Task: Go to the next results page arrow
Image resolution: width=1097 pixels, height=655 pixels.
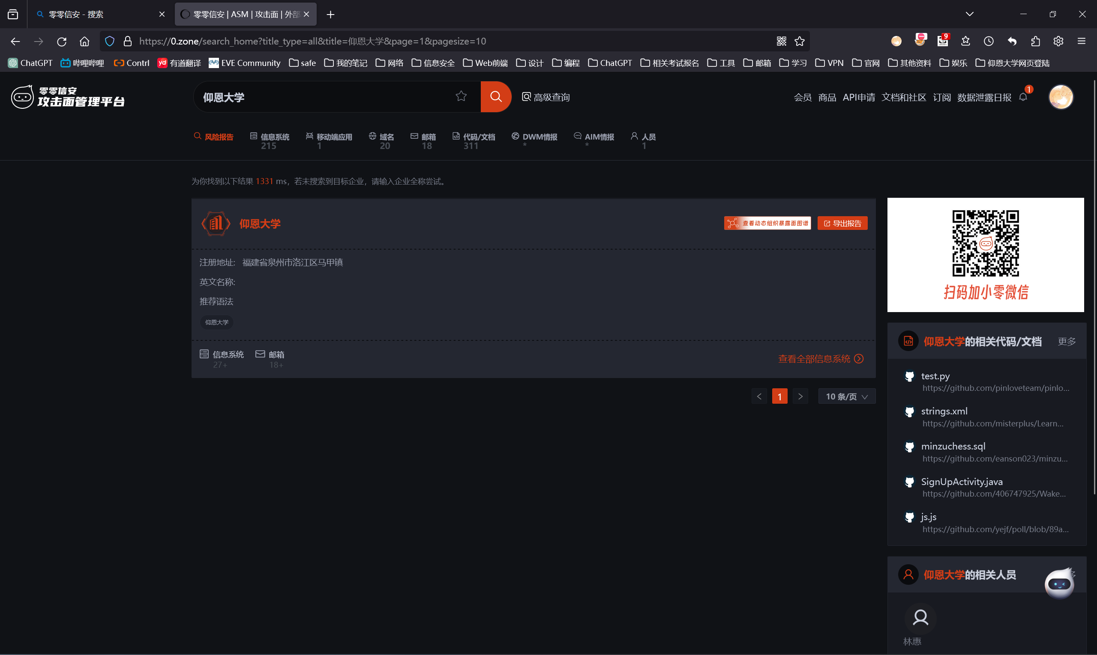Action: click(x=800, y=396)
